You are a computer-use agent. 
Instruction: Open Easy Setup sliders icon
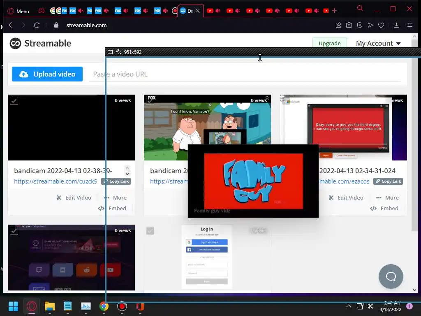410,25
